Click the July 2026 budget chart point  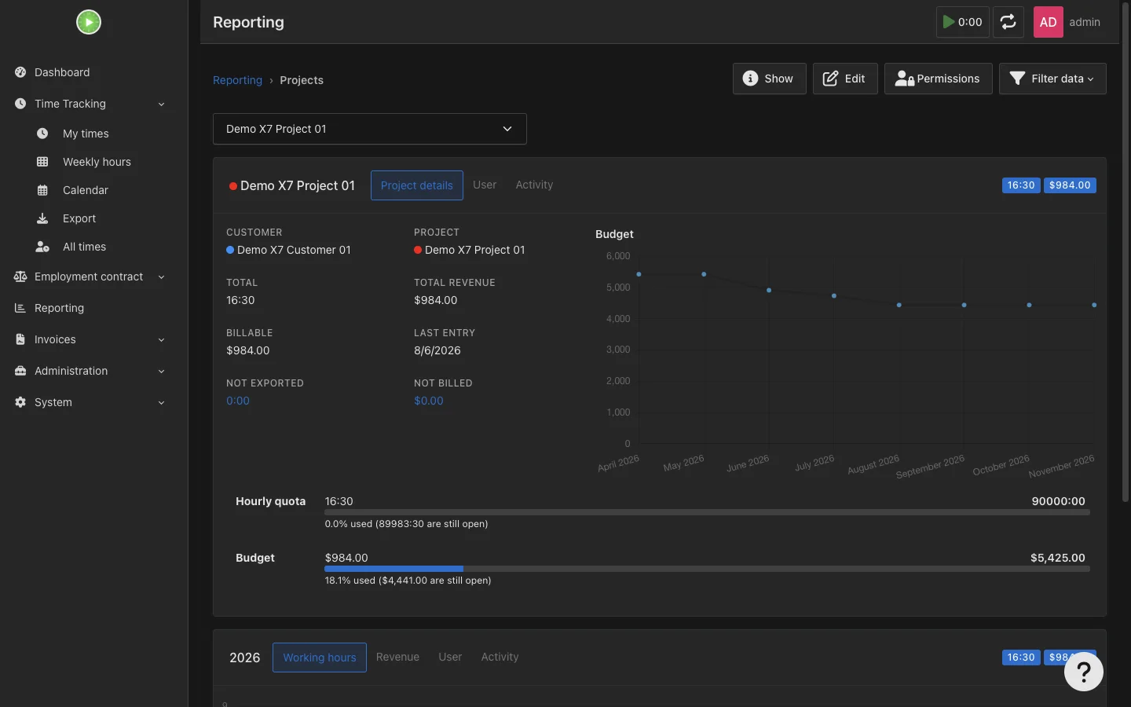click(x=834, y=296)
